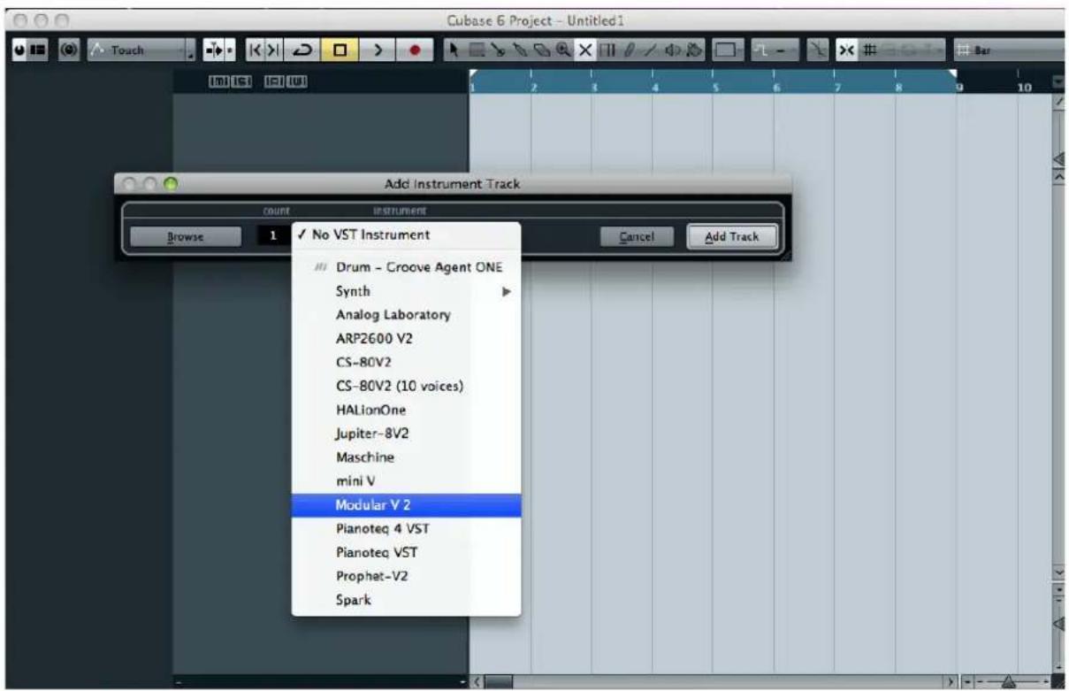Click the yellow Stop transport button
This screenshot has height=691, width=1069.
click(340, 50)
